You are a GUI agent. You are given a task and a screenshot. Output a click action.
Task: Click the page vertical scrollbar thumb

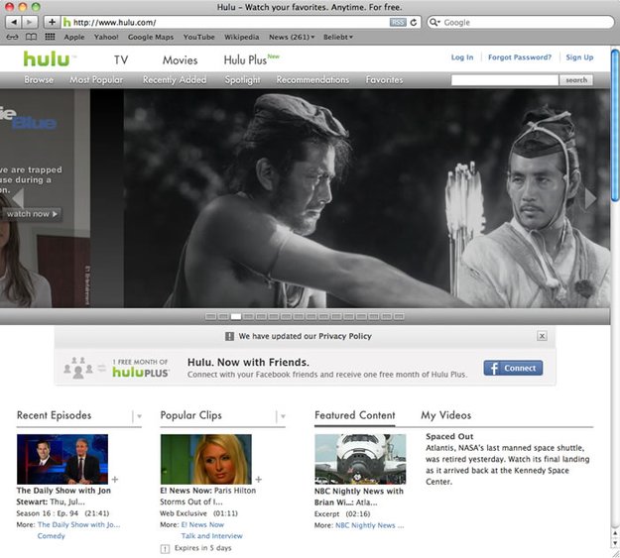coord(615,126)
